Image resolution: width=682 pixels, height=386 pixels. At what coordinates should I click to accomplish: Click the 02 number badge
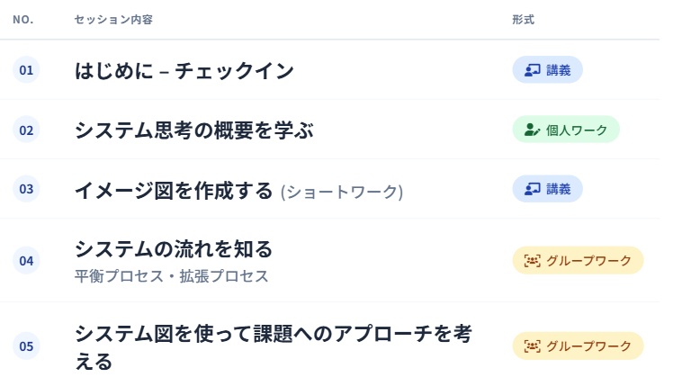coord(26,130)
